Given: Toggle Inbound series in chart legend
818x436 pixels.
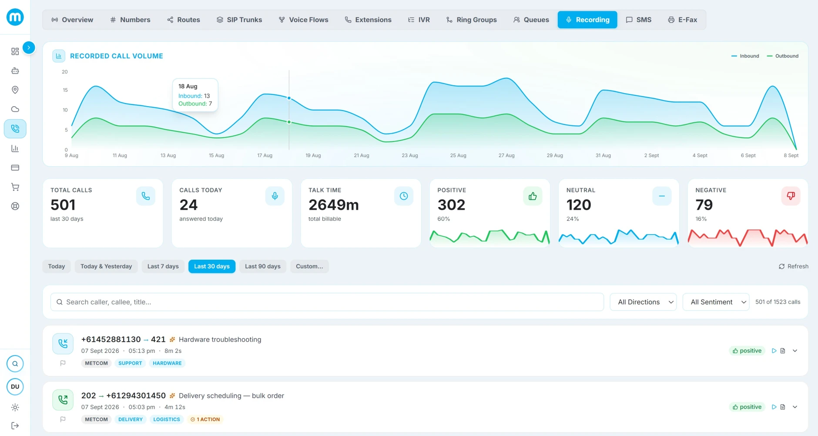Looking at the screenshot, I should [745, 56].
